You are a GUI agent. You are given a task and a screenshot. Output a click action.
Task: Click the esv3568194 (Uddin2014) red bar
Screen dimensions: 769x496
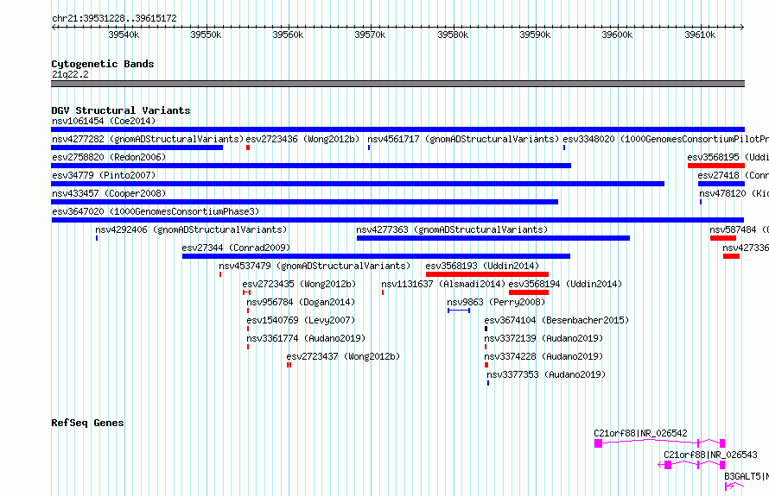pyautogui.click(x=529, y=292)
